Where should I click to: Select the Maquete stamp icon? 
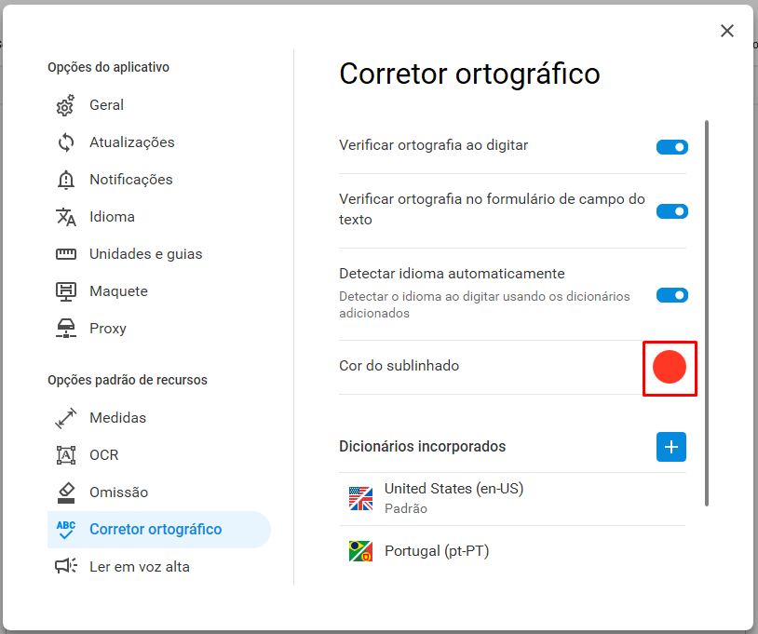coord(66,291)
